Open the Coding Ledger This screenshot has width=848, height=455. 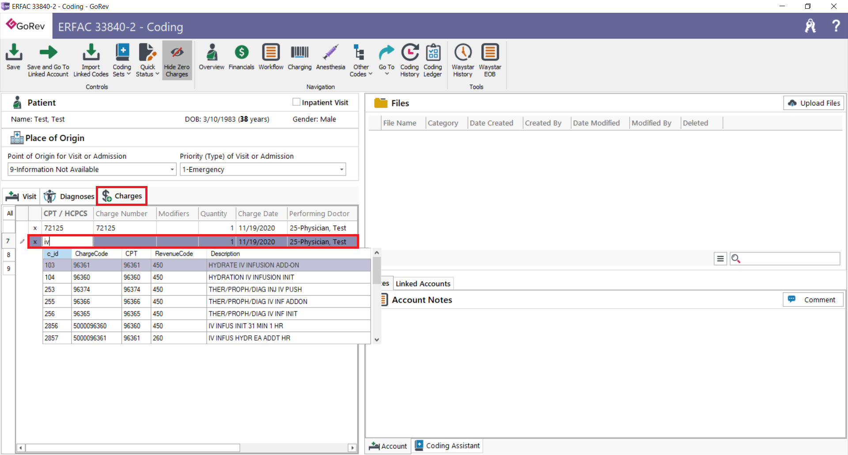[x=432, y=61]
